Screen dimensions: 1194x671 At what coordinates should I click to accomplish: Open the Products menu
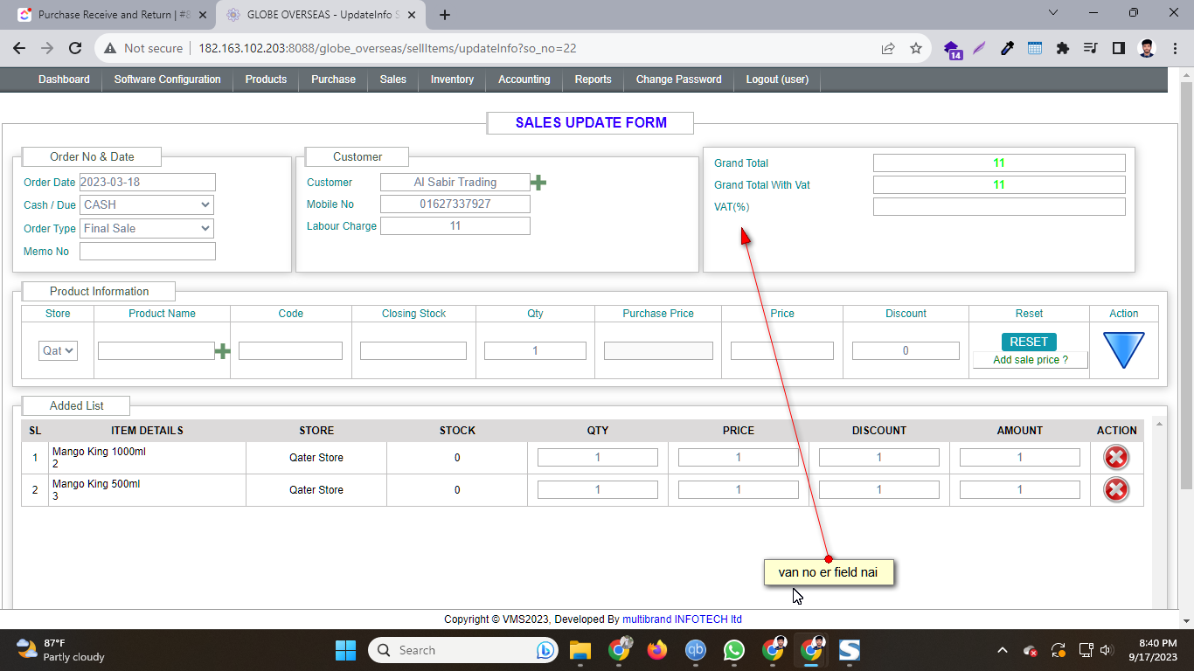(266, 80)
